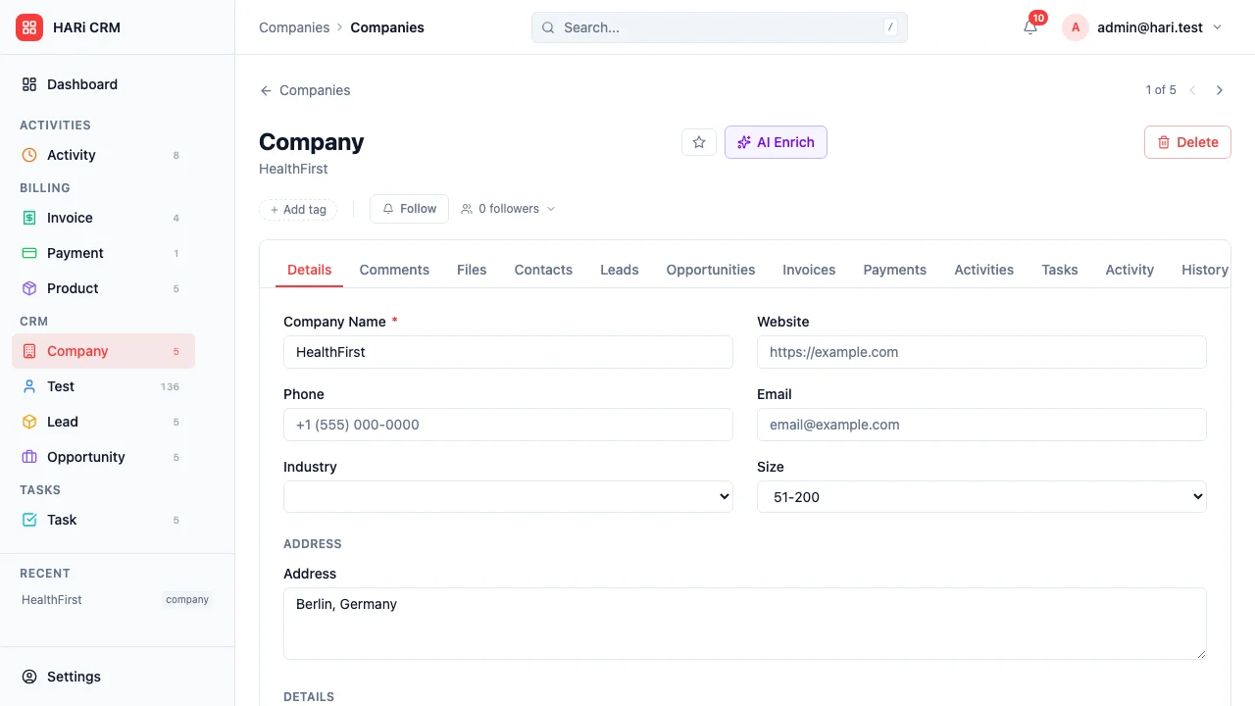Open the admin@hari.test account menu
Image resolution: width=1255 pixels, height=706 pixels.
1143,27
